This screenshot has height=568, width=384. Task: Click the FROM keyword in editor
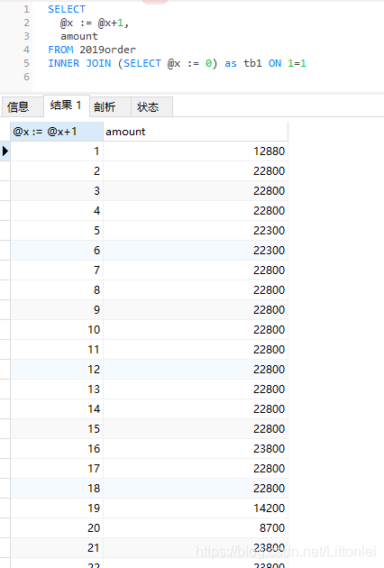[60, 50]
